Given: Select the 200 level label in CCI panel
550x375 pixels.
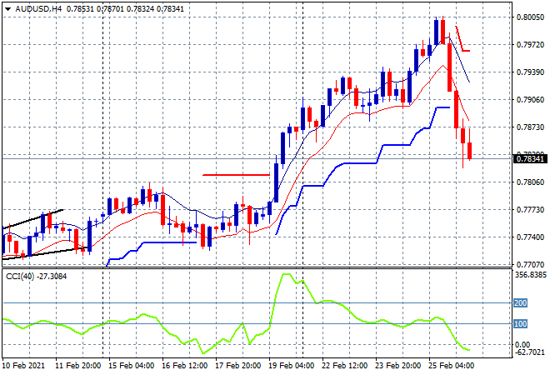Looking at the screenshot, I should [520, 302].
